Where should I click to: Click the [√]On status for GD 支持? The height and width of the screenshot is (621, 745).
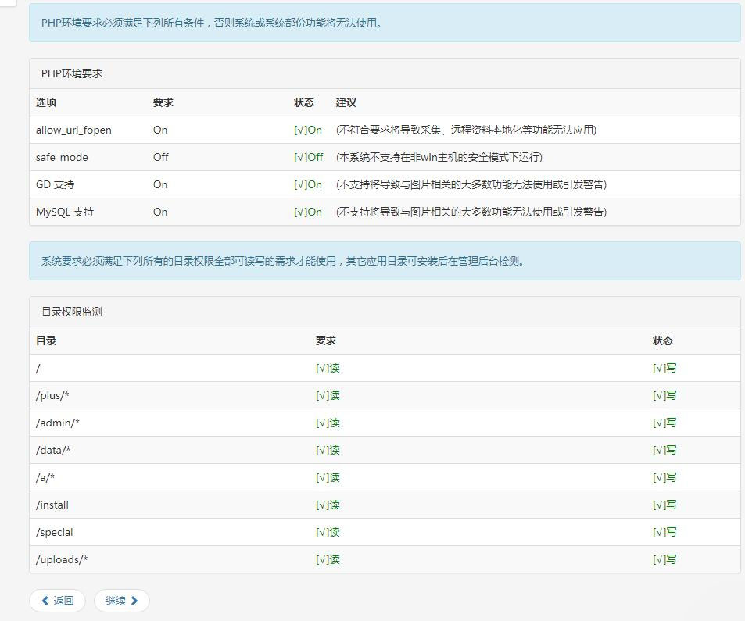(x=308, y=184)
